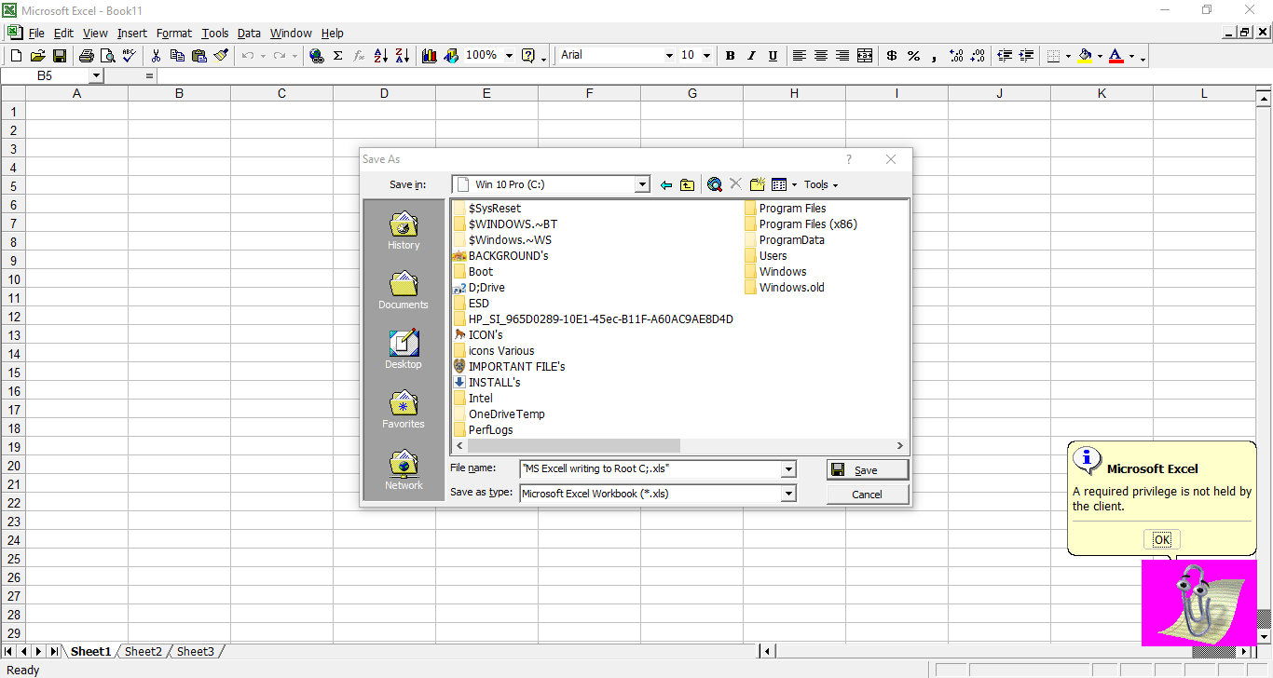The height and width of the screenshot is (678, 1273).
Task: Click the Increase Indent icon
Action: [x=1026, y=56]
